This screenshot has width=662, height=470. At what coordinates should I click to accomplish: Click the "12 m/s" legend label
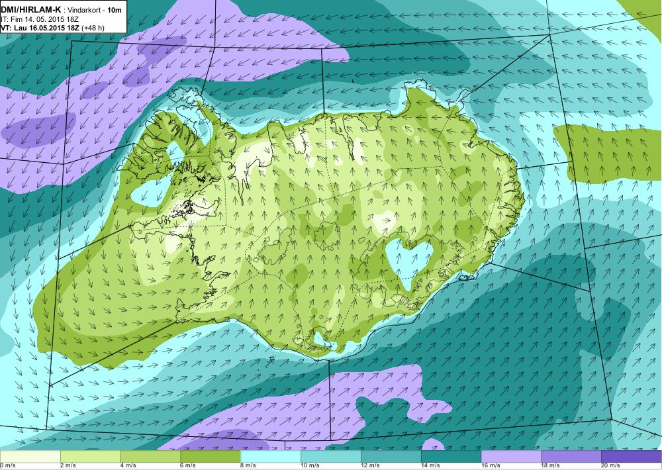click(371, 466)
